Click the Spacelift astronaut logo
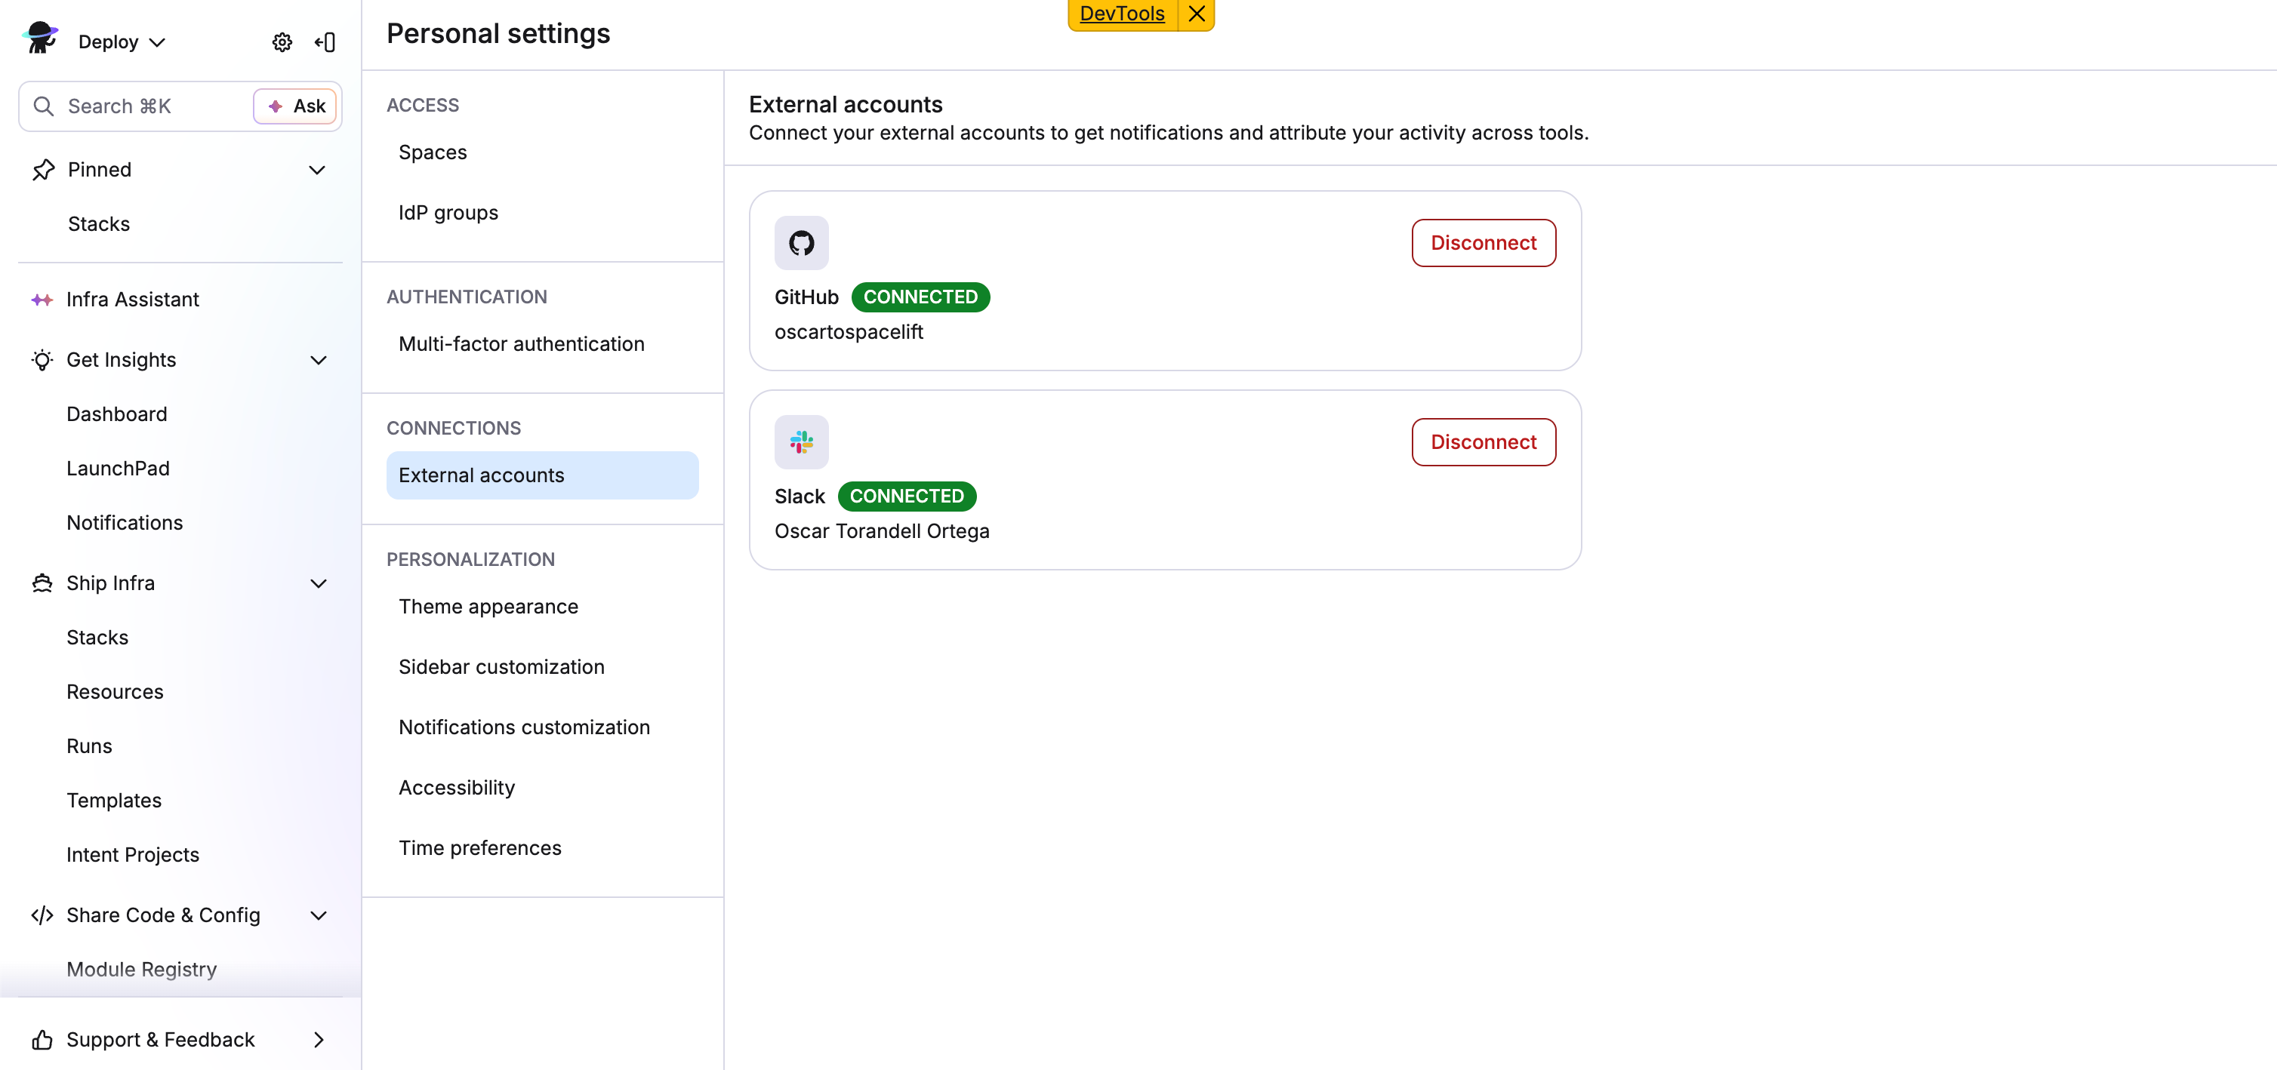Screen dimensions: 2277x1070 coord(41,39)
